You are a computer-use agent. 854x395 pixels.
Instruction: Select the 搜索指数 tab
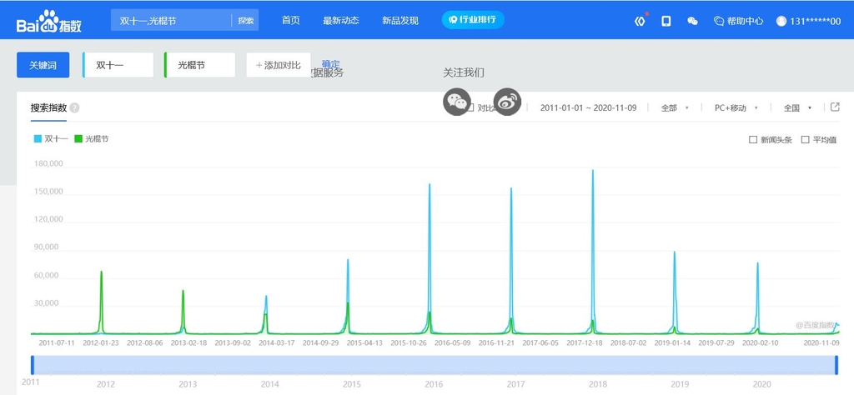[48, 107]
